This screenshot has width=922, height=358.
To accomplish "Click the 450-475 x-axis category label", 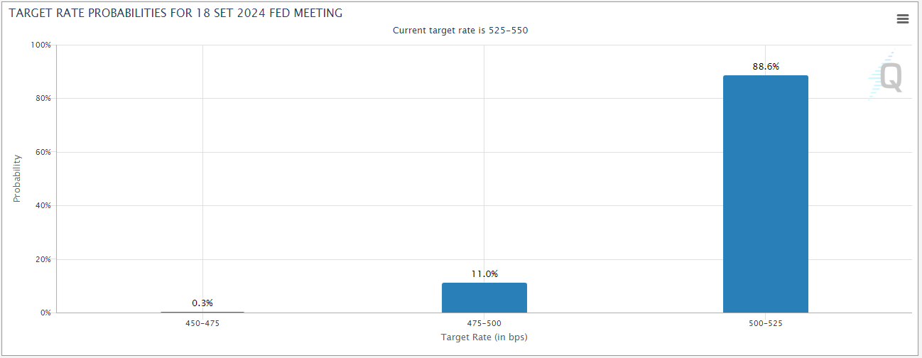I will (x=202, y=323).
